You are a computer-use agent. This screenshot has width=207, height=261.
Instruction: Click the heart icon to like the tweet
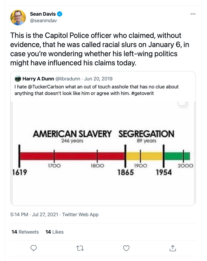click(x=126, y=248)
